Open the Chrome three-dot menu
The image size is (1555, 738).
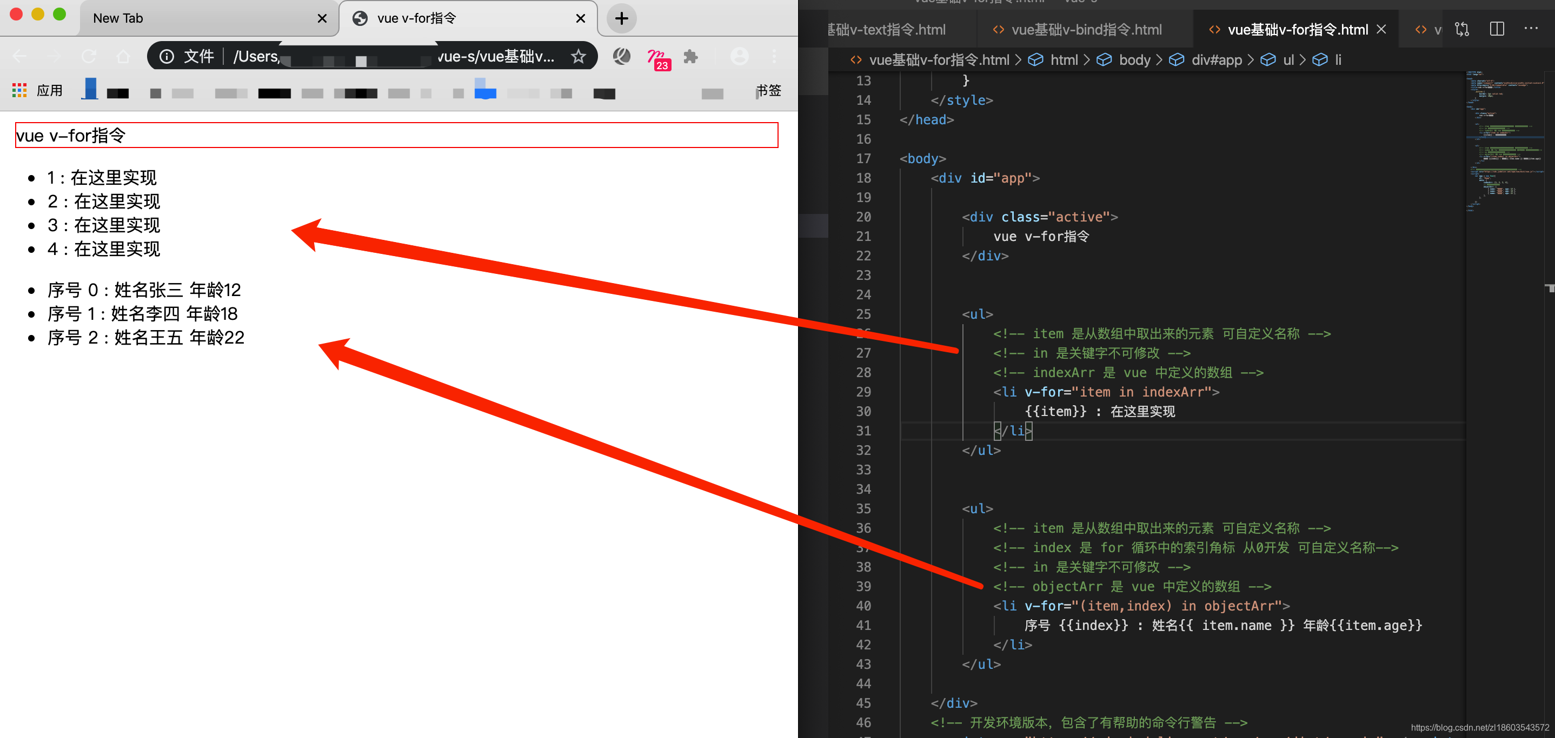(x=774, y=57)
